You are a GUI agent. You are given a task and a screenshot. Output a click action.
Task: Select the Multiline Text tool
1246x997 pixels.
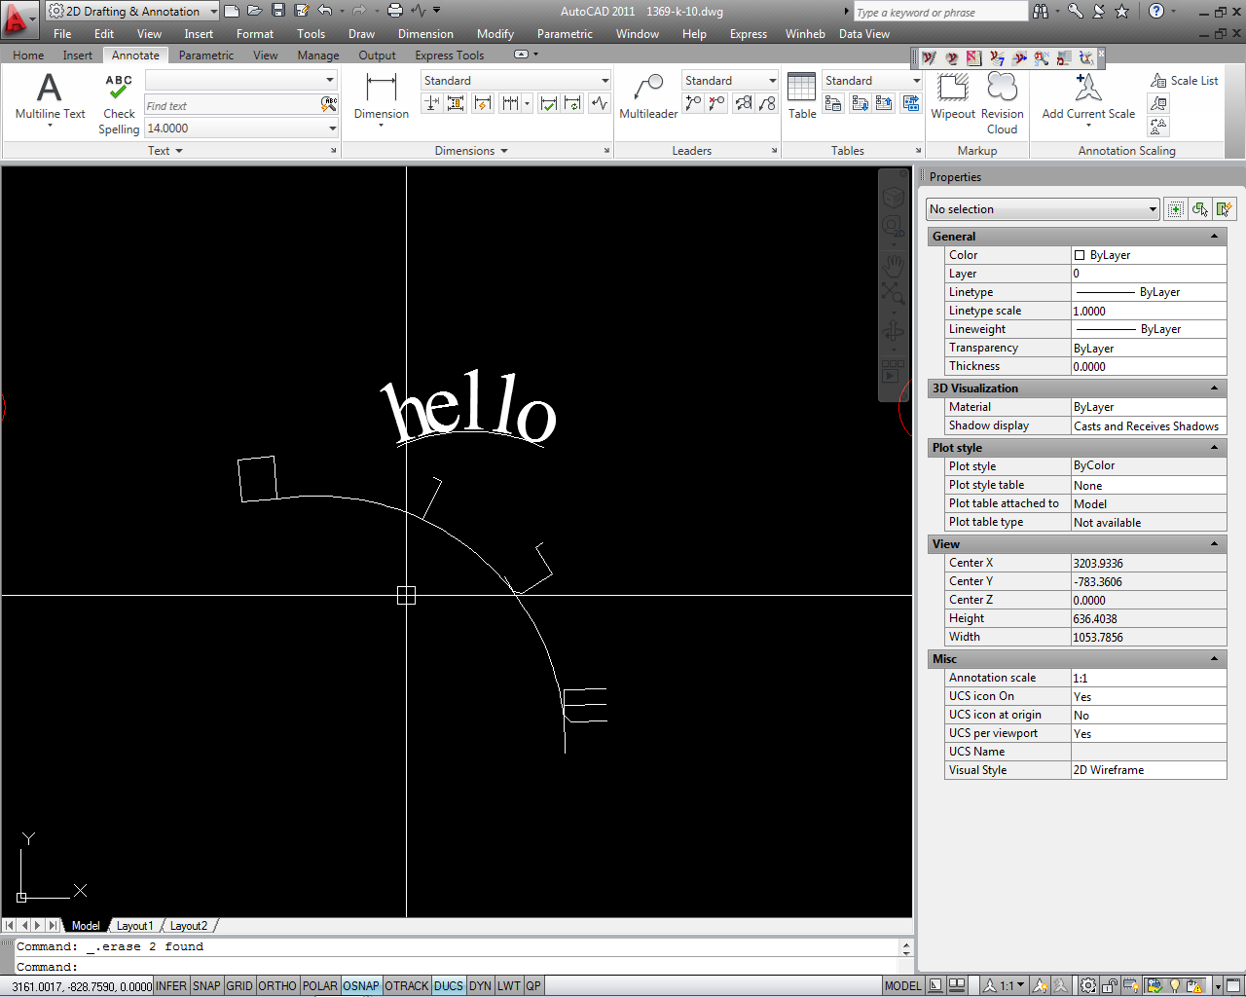[50, 90]
